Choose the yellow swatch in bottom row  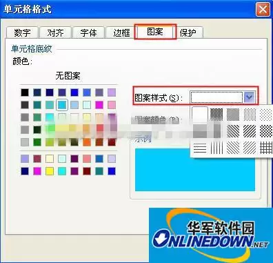(x=50, y=171)
